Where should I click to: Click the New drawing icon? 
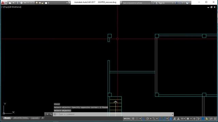pos(10,3)
